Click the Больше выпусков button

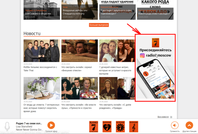pyautogui.click(x=99, y=25)
